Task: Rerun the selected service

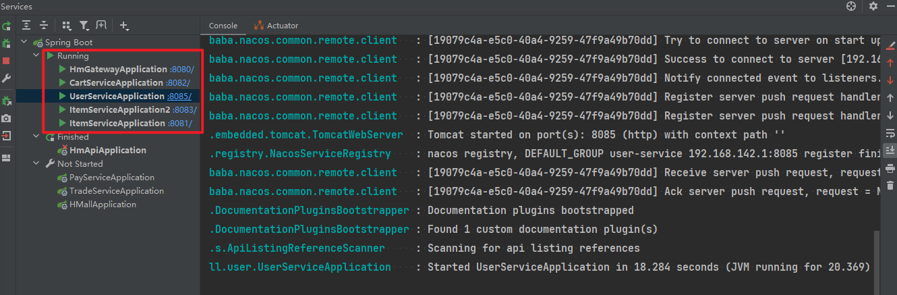Action: [6, 26]
